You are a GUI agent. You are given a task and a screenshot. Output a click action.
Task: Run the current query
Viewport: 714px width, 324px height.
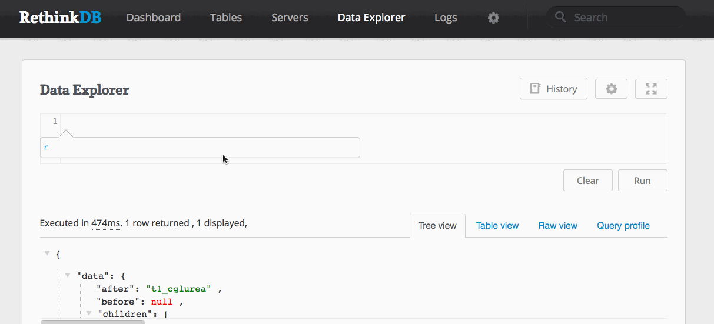coord(642,181)
